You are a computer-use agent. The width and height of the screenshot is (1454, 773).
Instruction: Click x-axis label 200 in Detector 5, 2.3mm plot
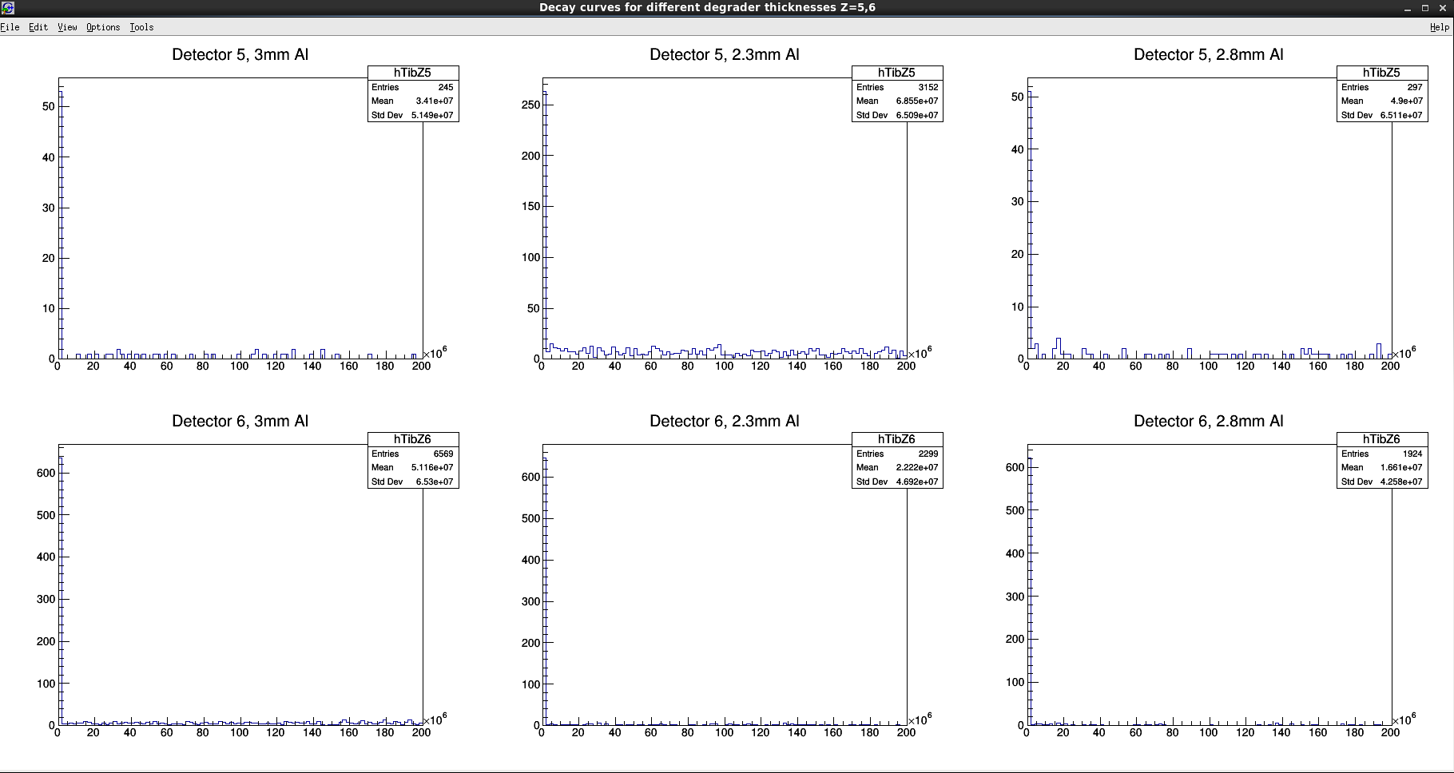(x=906, y=367)
